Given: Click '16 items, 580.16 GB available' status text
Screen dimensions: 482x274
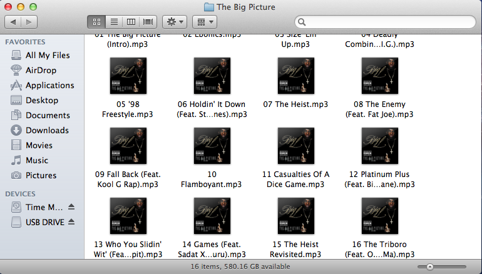Looking at the screenshot, I should [x=240, y=266].
